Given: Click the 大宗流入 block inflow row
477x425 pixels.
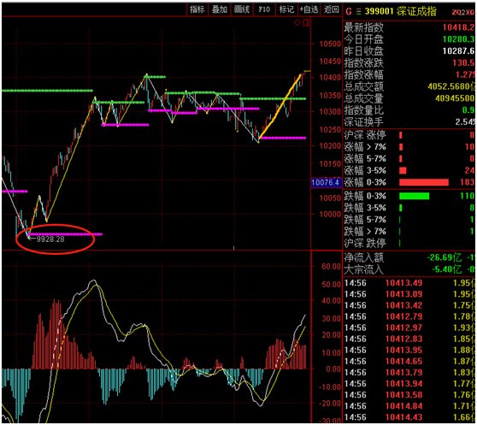Looking at the screenshot, I should [x=409, y=269].
